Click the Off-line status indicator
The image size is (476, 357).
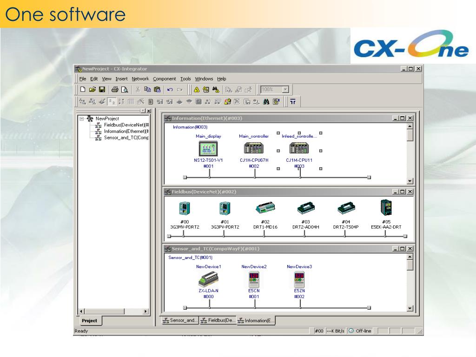click(360, 331)
